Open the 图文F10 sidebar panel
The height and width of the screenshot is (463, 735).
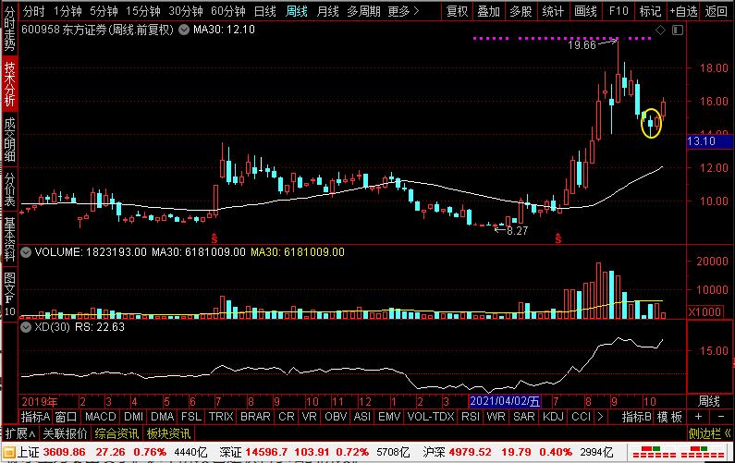(x=9, y=294)
